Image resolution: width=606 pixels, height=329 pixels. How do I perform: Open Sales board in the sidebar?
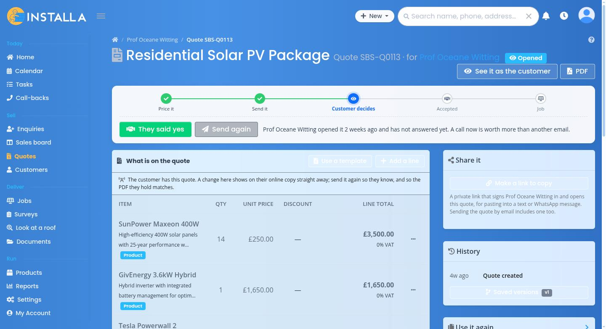[29, 142]
